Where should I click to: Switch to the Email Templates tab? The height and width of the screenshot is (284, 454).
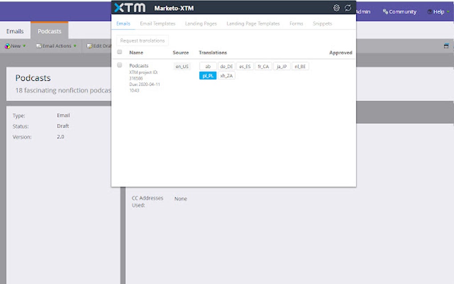158,24
